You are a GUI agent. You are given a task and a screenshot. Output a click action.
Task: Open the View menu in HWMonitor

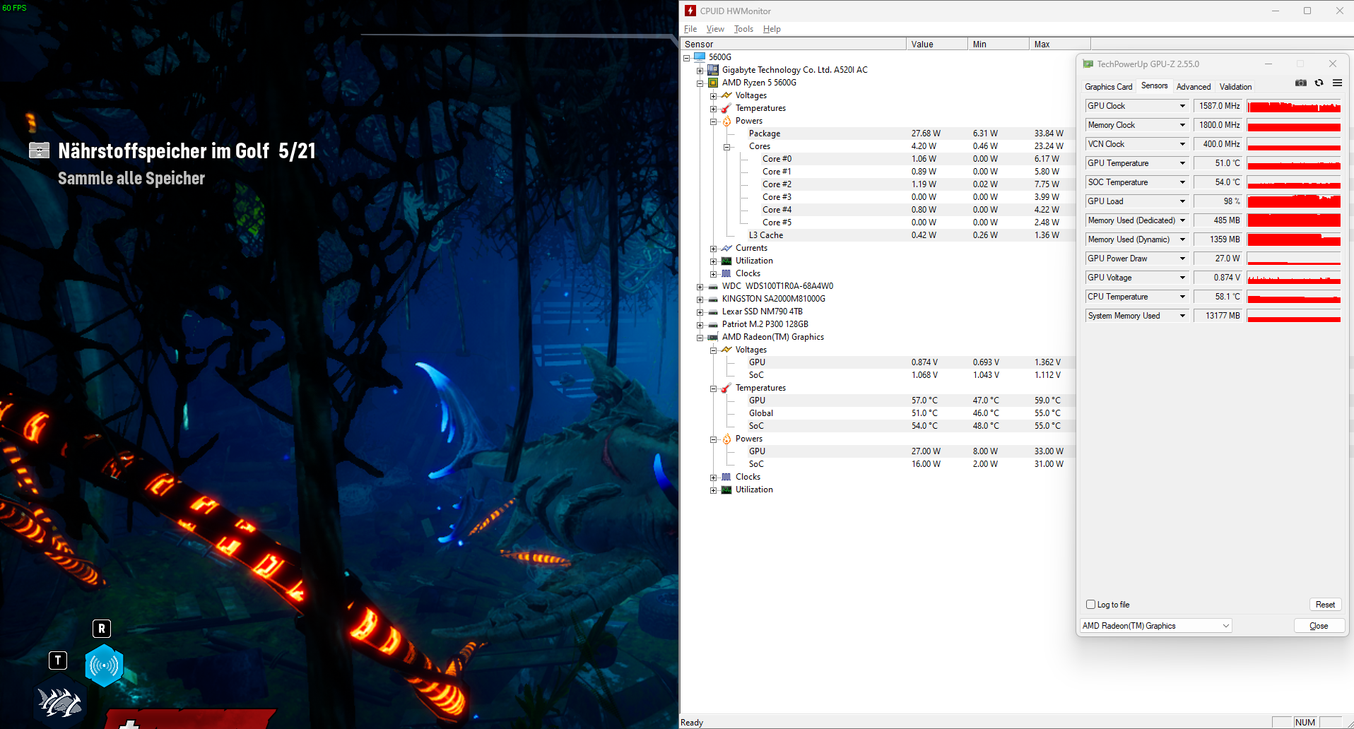point(715,29)
